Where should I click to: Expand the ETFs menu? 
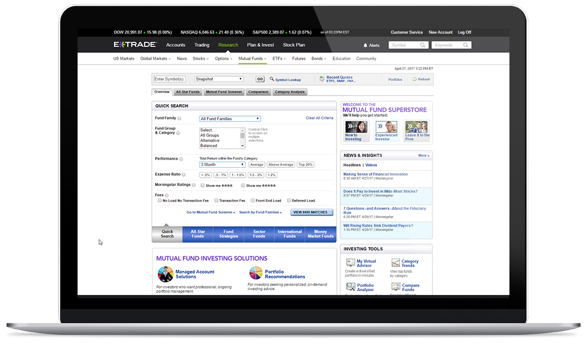click(279, 59)
